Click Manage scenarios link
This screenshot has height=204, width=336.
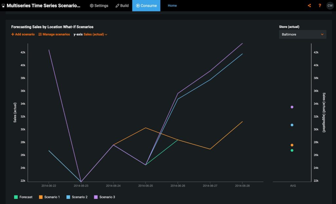(54, 34)
